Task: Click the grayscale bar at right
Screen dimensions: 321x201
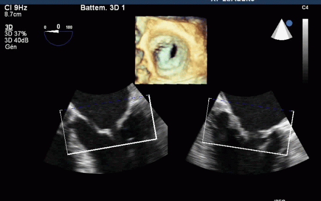Action: click(x=305, y=50)
